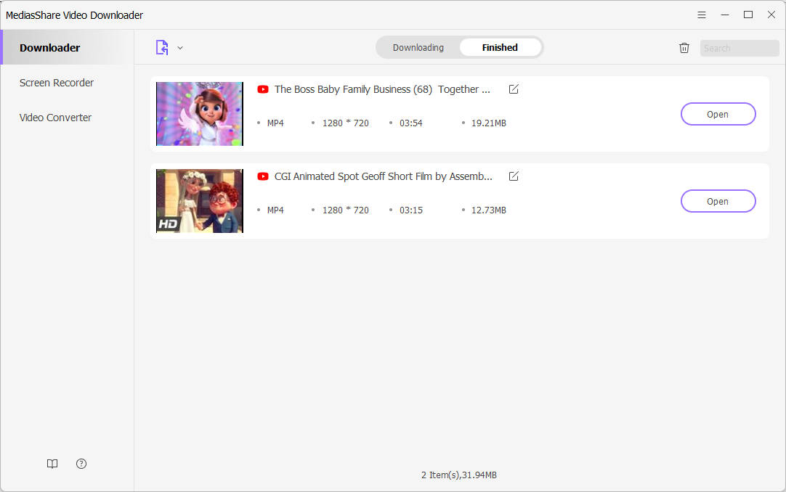Image resolution: width=786 pixels, height=492 pixels.
Task: Expand the paste URL dropdown arrow
Action: click(x=180, y=48)
